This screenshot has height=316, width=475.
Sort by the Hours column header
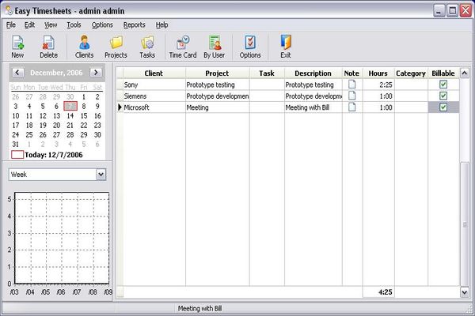click(x=378, y=73)
